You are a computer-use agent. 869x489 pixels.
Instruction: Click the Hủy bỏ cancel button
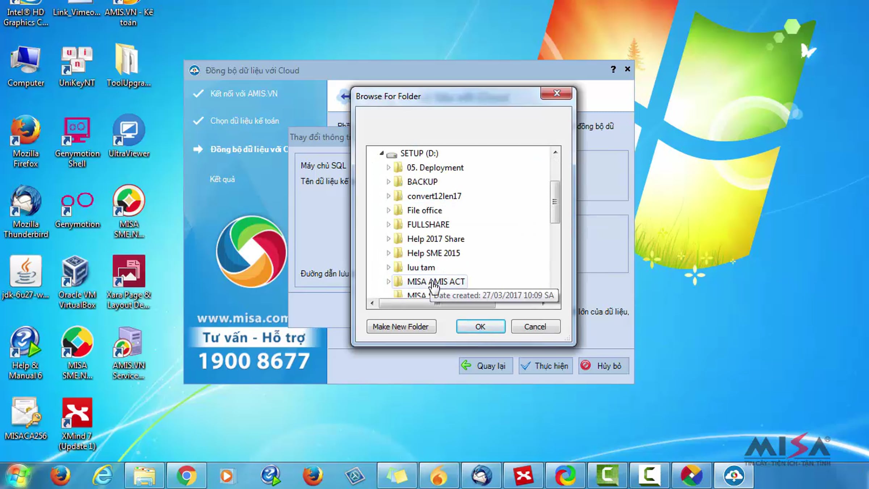click(x=603, y=366)
